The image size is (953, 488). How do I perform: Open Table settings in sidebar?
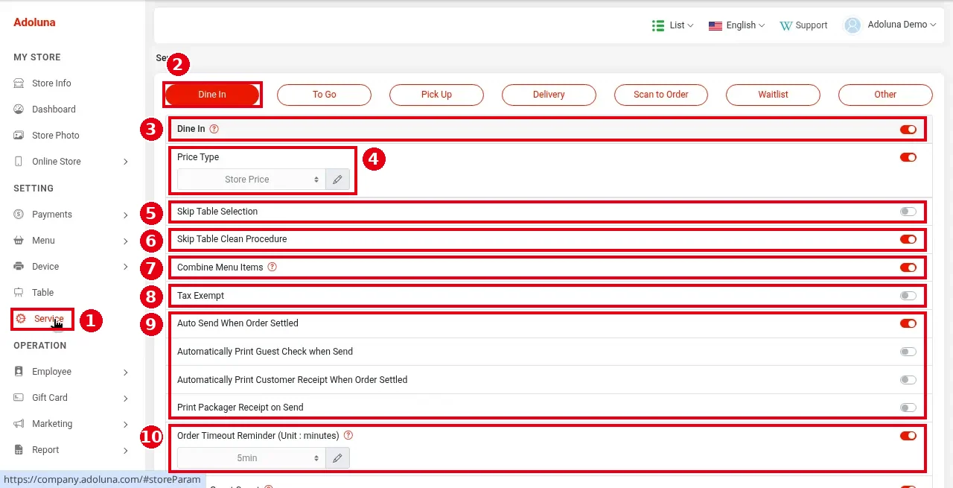pos(42,293)
